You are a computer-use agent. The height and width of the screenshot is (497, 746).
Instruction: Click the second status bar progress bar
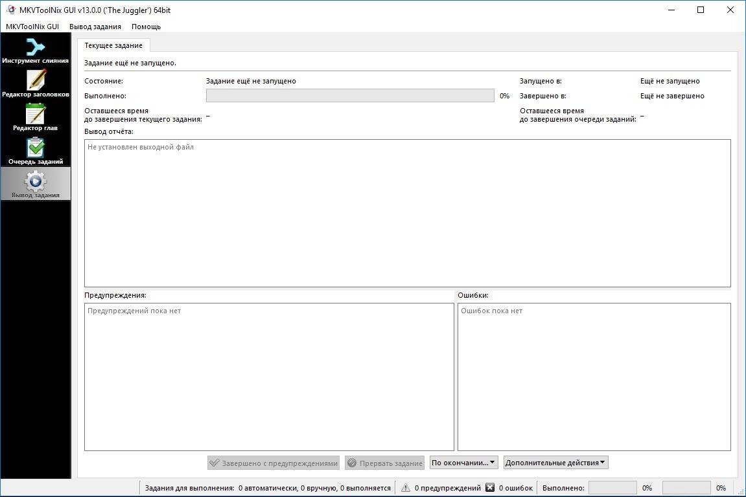coord(686,488)
